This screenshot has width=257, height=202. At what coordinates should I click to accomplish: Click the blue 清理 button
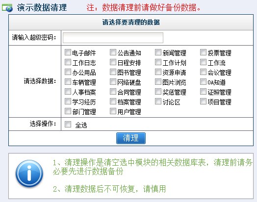coord(131,138)
